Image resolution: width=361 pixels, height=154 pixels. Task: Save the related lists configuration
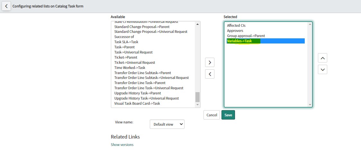[228, 115]
